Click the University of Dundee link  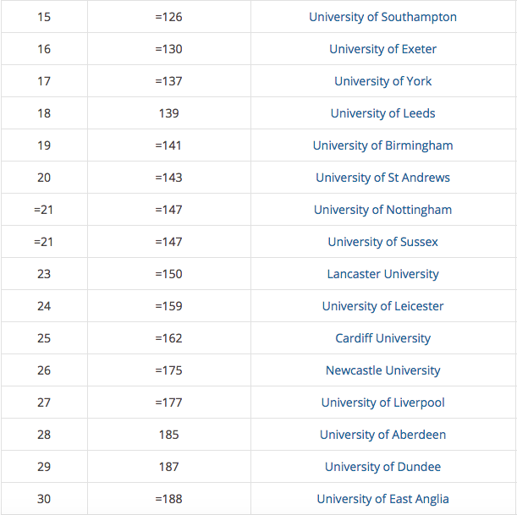point(382,467)
